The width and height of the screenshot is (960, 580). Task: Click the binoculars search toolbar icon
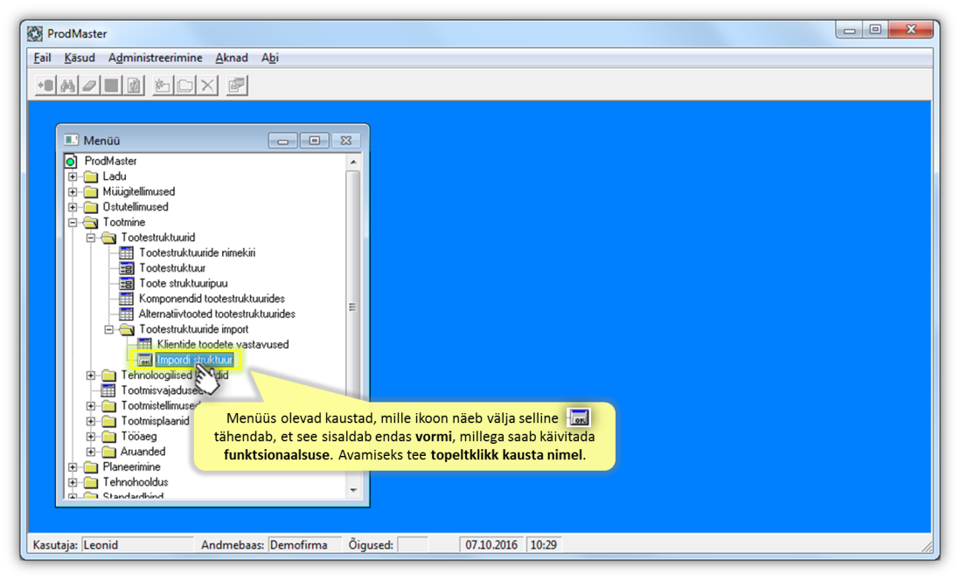point(67,86)
